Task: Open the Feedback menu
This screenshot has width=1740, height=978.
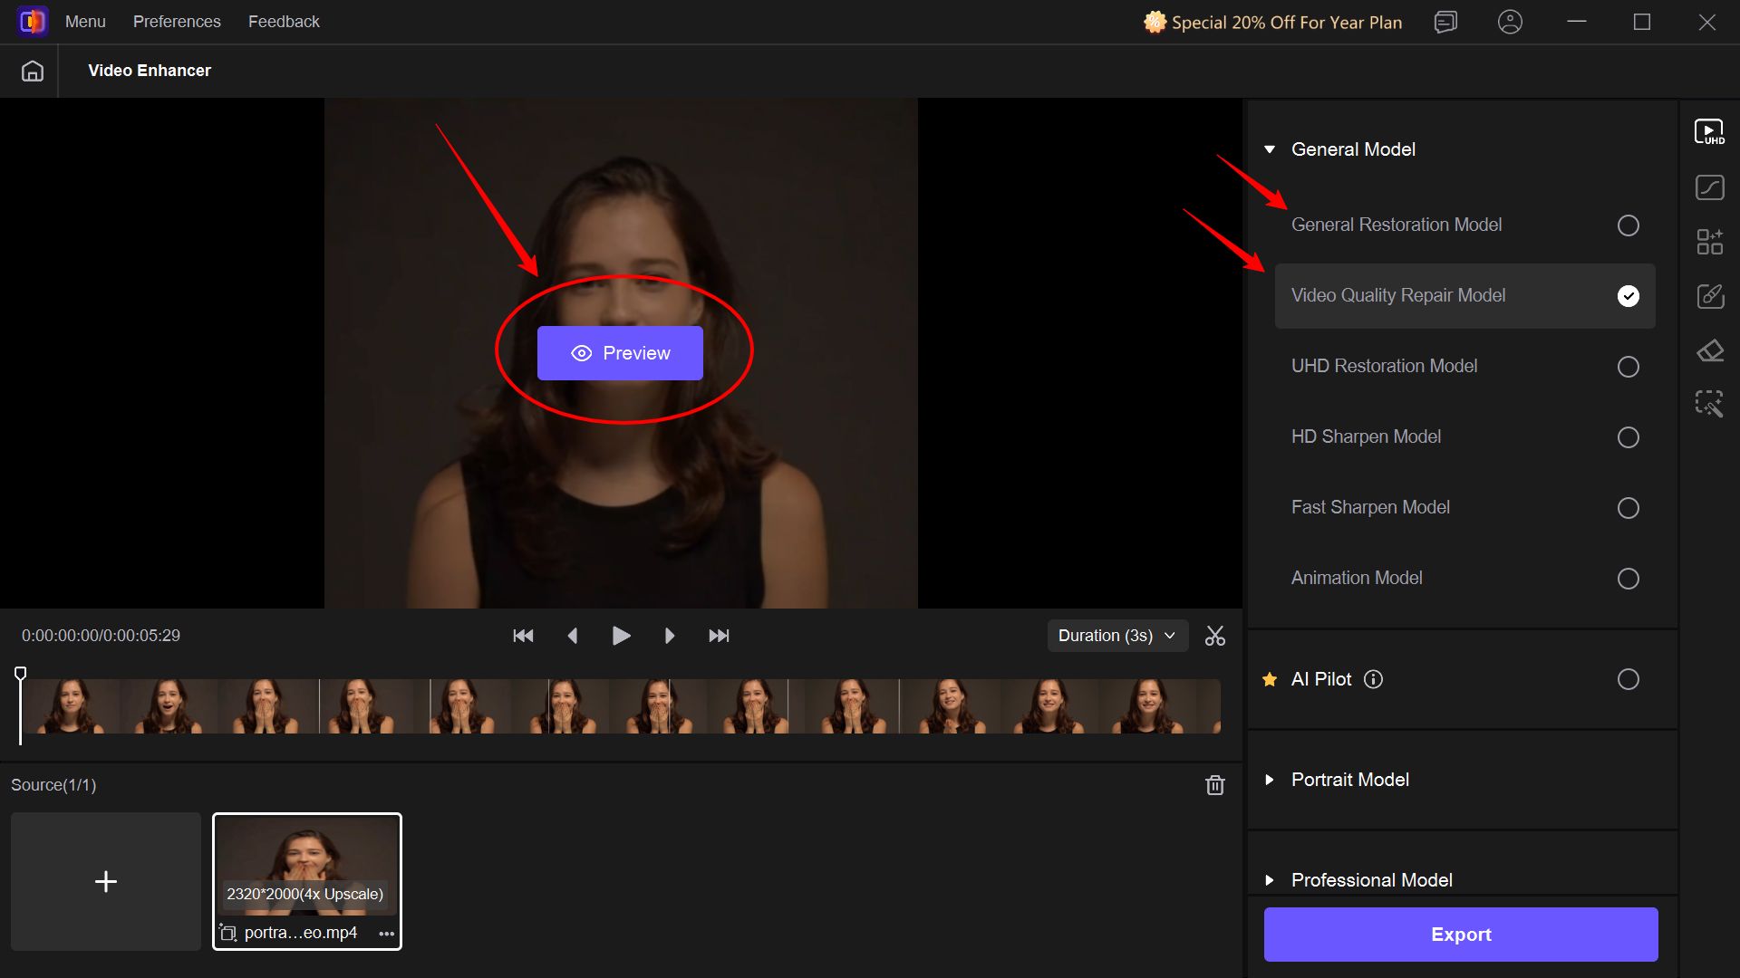Action: coord(283,21)
